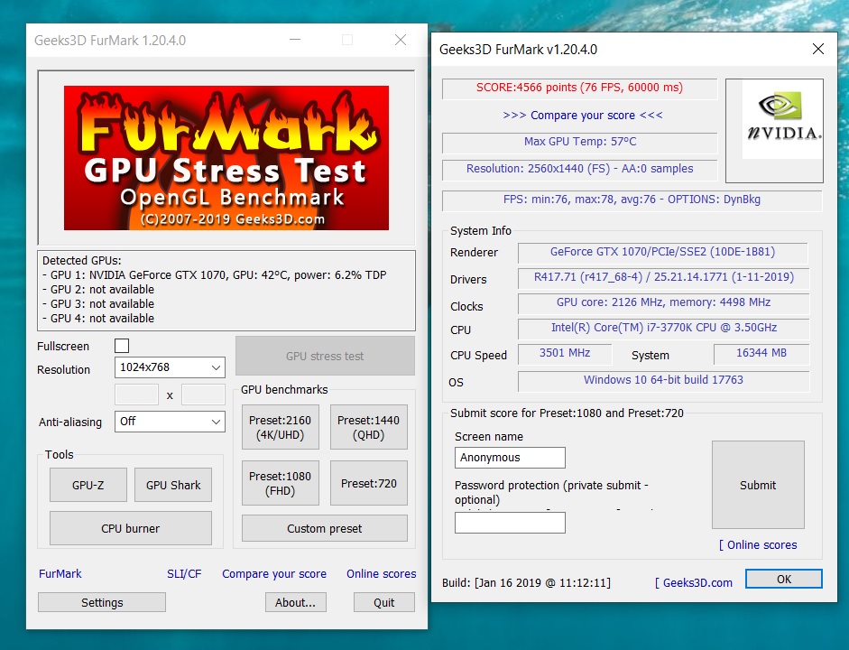The height and width of the screenshot is (650, 849).
Task: Close the FurMark v1.20.4.0 results window
Action: [x=818, y=50]
